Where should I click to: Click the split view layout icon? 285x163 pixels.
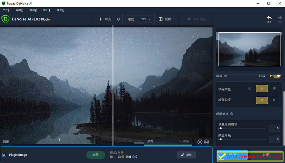(x=160, y=19)
